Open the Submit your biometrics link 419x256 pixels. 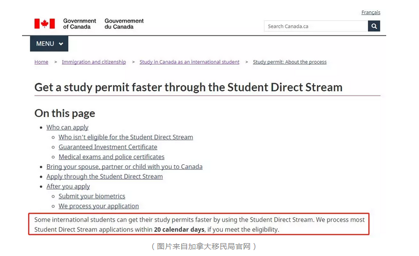pos(91,196)
